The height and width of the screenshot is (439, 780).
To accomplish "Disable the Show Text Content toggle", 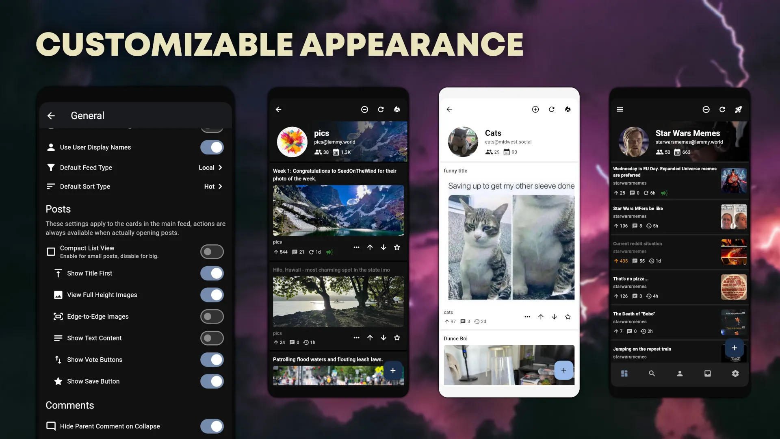I will 212,338.
